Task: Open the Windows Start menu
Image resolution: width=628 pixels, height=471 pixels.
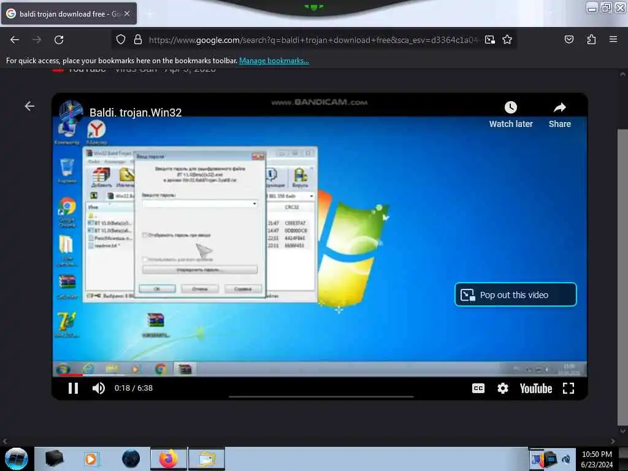Action: [x=16, y=459]
